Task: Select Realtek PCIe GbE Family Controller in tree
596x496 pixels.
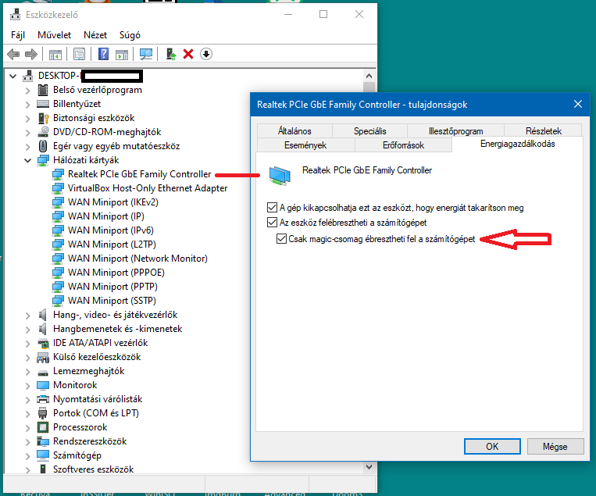Action: coord(139,174)
